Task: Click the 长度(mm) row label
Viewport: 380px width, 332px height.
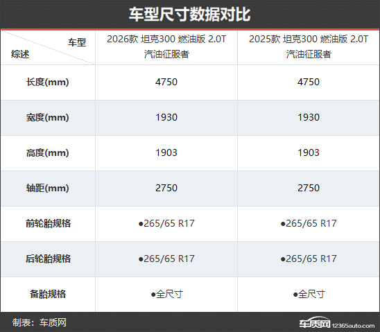Action: click(x=48, y=82)
